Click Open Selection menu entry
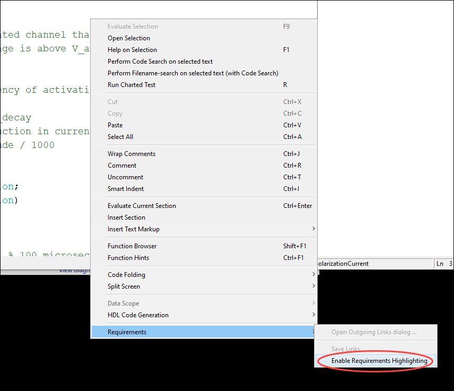Image resolution: width=454 pixels, height=391 pixels. tap(129, 38)
